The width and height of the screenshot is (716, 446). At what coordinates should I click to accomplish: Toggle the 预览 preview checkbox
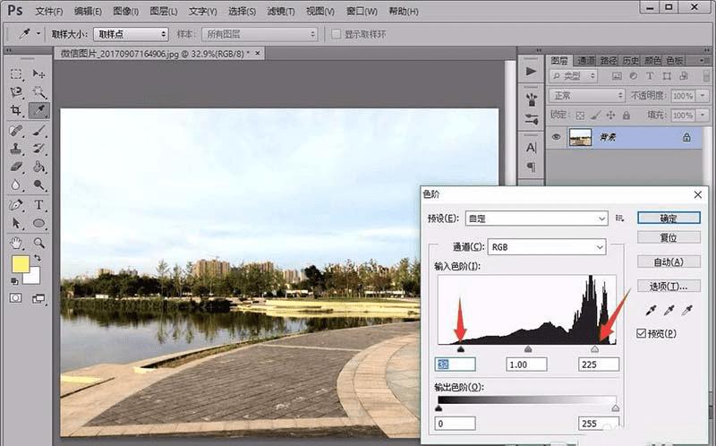click(641, 333)
